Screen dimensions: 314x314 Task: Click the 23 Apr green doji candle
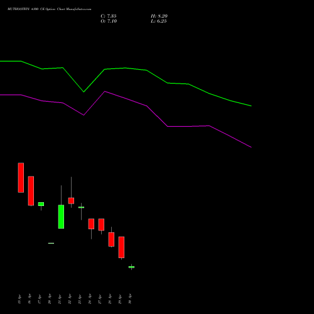pos(81,207)
